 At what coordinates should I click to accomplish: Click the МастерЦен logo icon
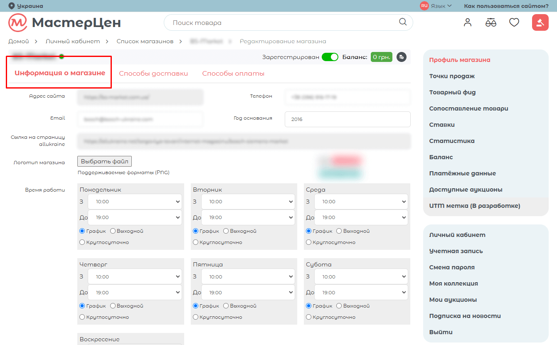tap(18, 22)
